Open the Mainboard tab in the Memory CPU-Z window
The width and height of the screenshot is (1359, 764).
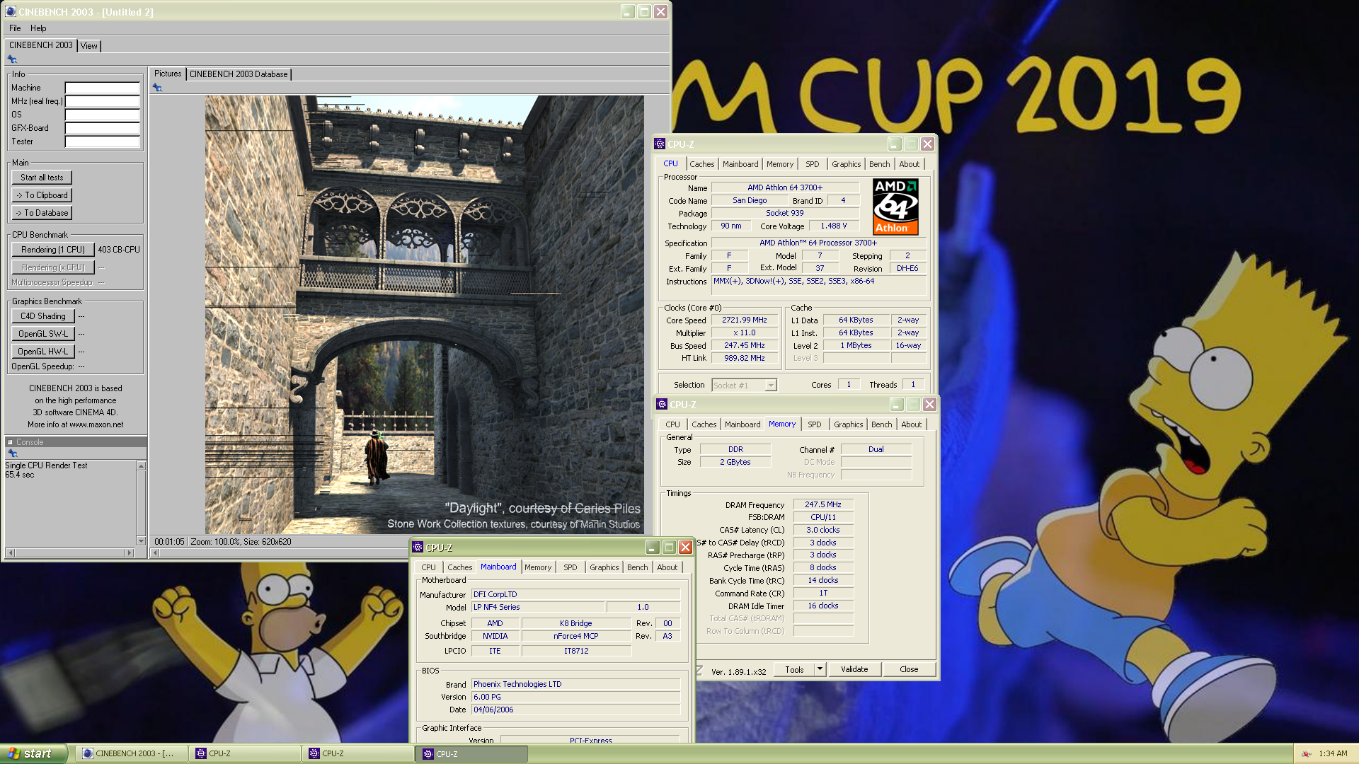coord(742,424)
